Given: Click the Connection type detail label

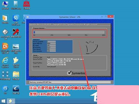Looking at the screenshot, I should pyautogui.click(x=38, y=57).
